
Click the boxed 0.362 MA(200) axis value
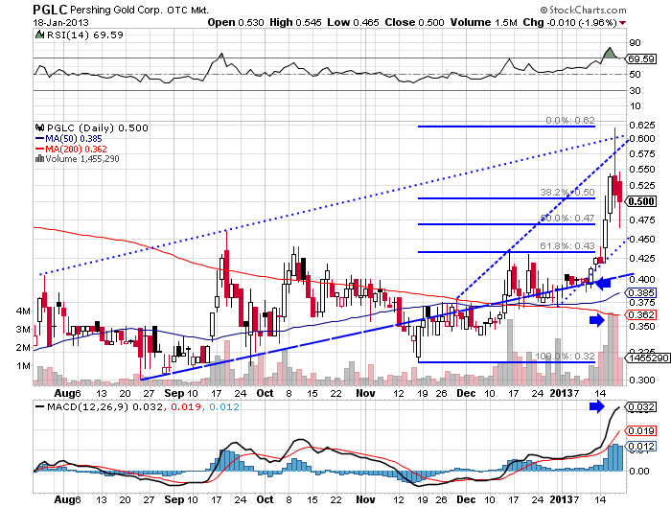click(641, 315)
